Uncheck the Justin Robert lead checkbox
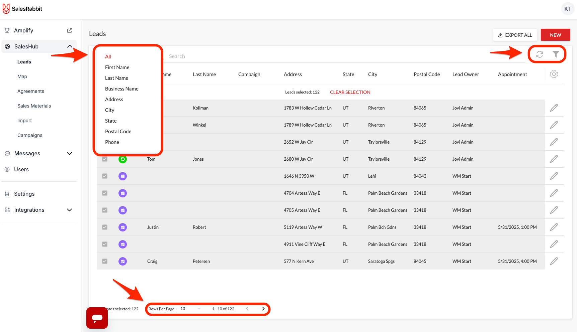The height and width of the screenshot is (332, 577). [x=105, y=227]
